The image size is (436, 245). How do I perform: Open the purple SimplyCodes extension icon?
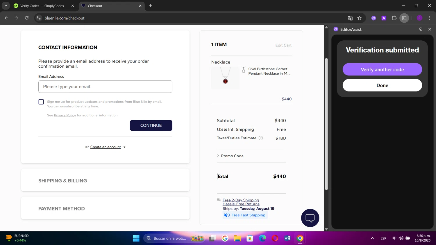(x=374, y=18)
